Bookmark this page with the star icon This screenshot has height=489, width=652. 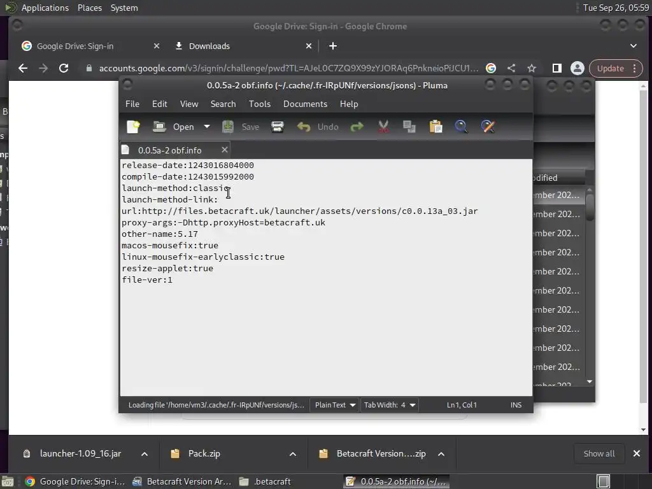tap(532, 68)
